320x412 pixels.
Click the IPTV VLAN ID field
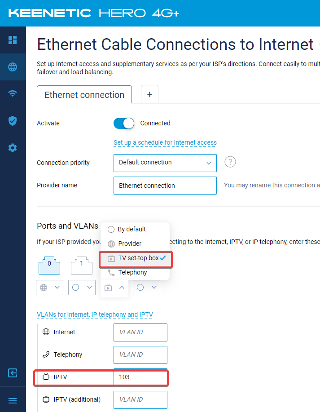[140, 377]
